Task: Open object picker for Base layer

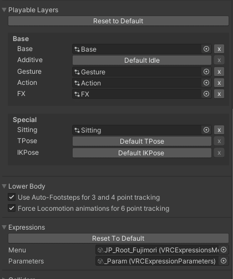Action: [206, 49]
